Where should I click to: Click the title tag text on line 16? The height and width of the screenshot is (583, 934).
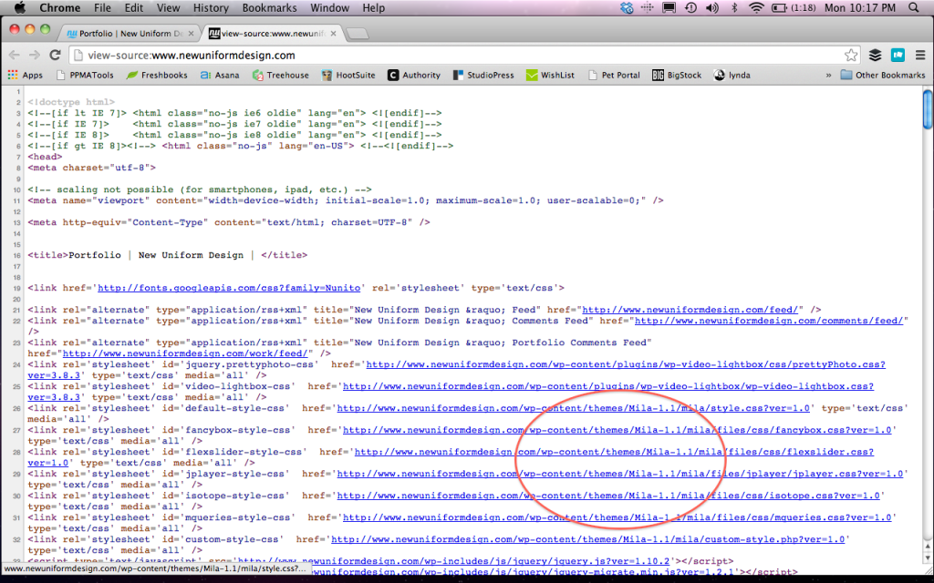(168, 255)
